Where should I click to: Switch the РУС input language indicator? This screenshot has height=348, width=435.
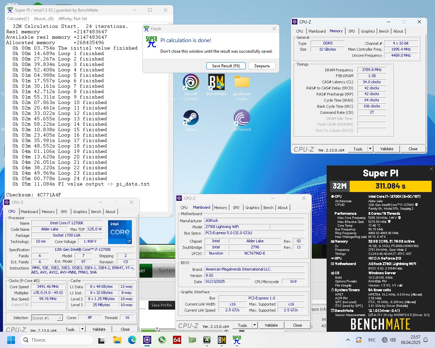pyautogui.click(x=372, y=340)
